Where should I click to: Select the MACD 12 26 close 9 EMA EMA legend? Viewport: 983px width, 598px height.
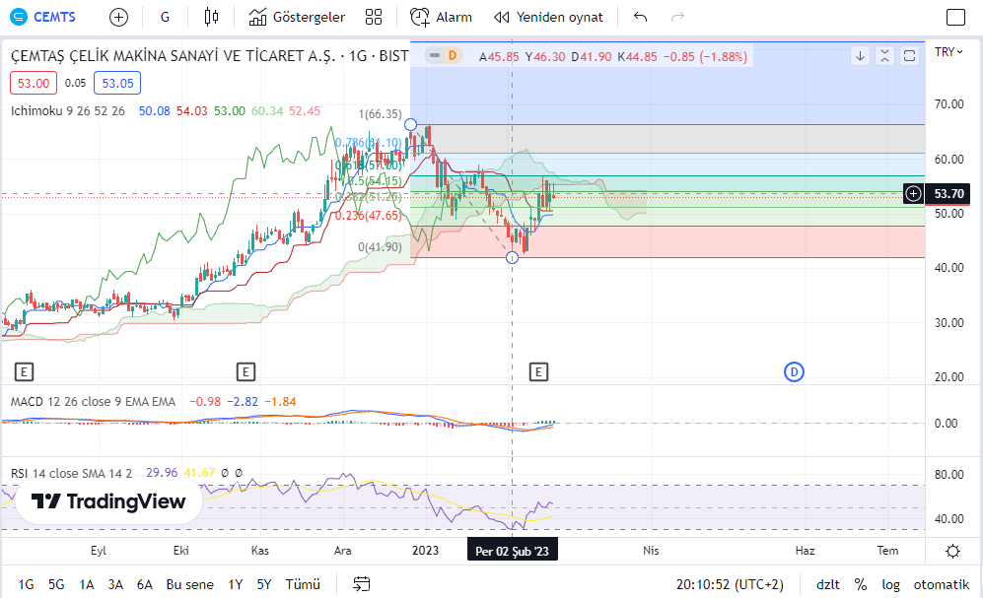point(93,401)
